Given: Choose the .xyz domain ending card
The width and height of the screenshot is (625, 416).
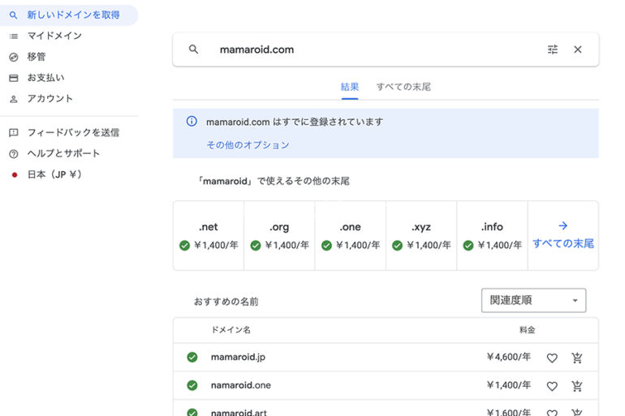Looking at the screenshot, I should pyautogui.click(x=421, y=235).
